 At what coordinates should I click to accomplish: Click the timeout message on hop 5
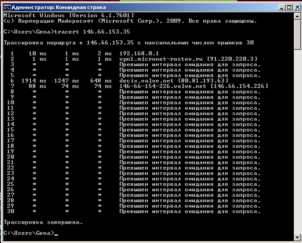(190, 75)
